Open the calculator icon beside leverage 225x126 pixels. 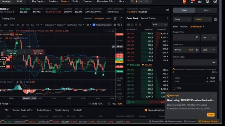(216, 19)
